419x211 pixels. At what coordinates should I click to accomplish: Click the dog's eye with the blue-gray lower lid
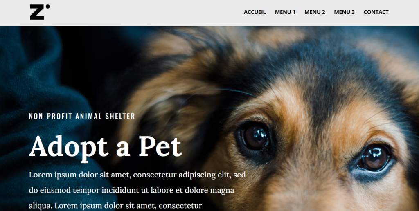[374, 158]
